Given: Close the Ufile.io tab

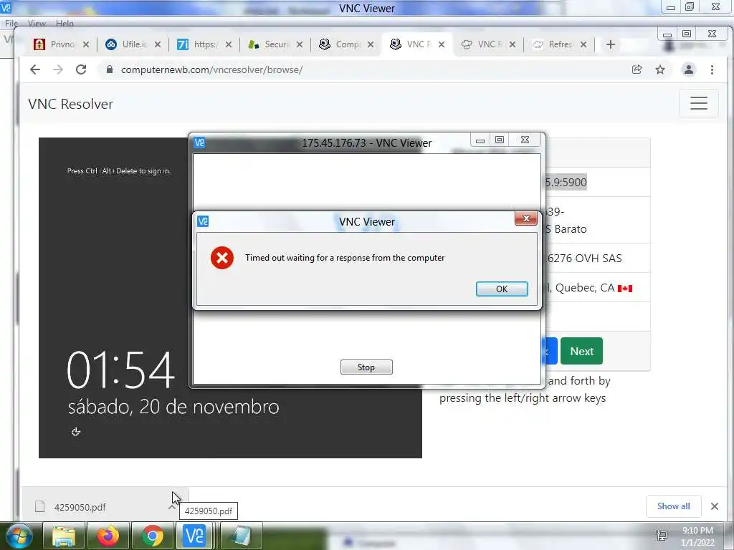Looking at the screenshot, I should [157, 44].
